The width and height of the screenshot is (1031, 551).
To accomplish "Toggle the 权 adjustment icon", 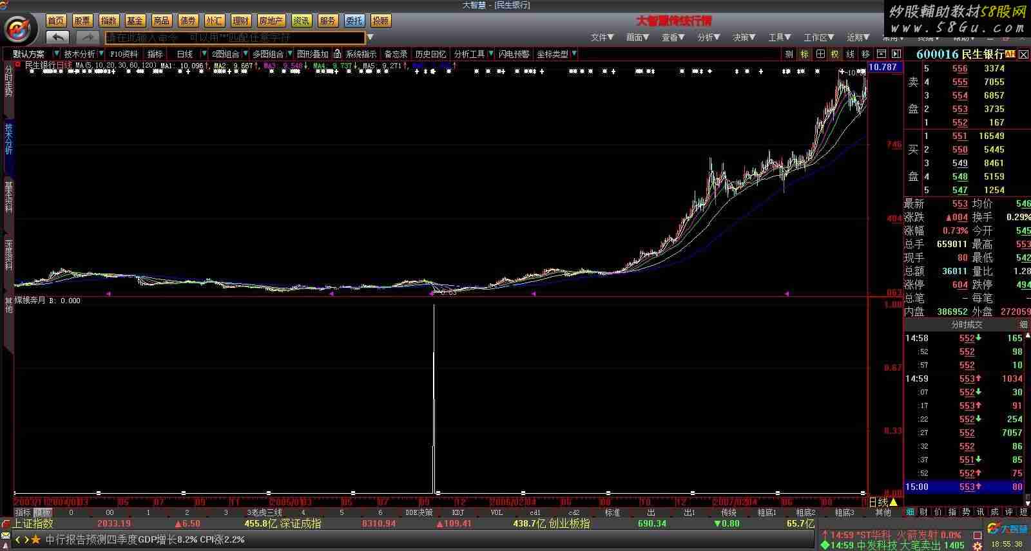I will [x=835, y=54].
